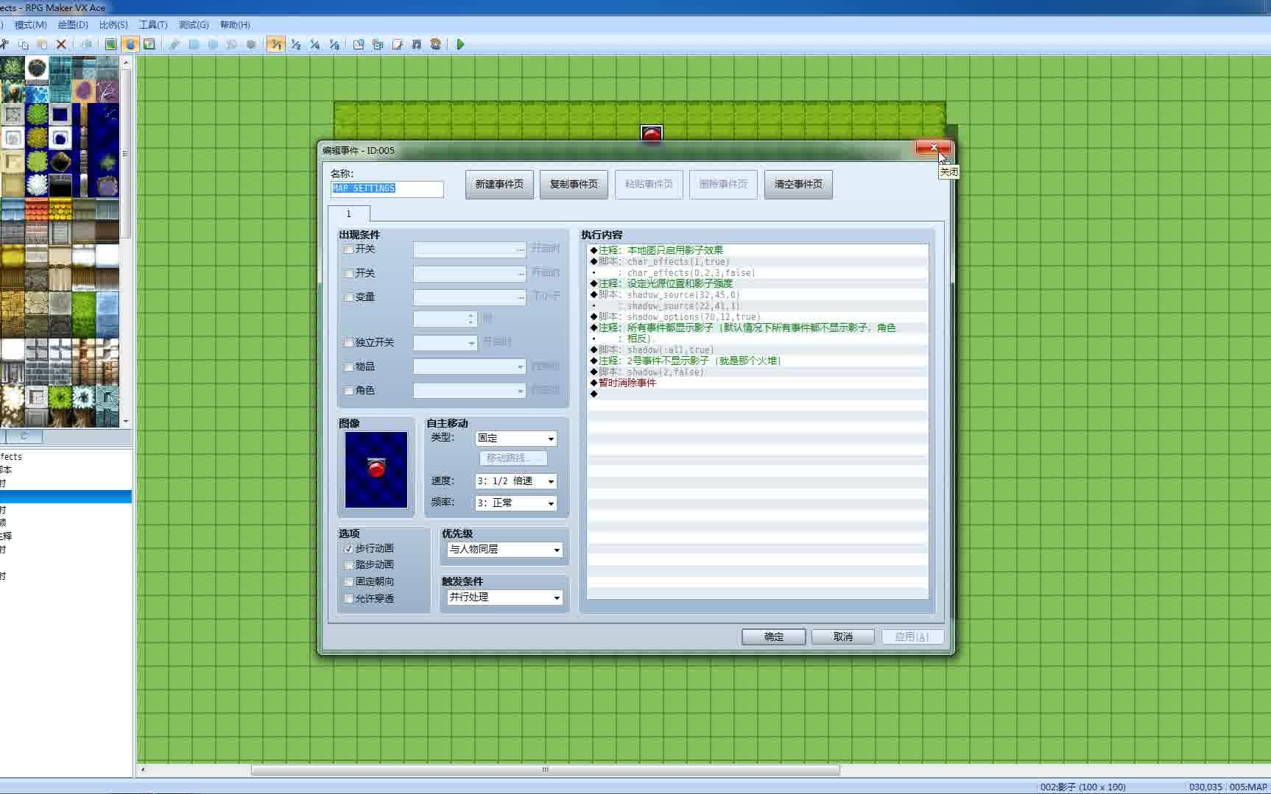The width and height of the screenshot is (1271, 794).
Task: Switch to Region editing mode icon
Action: (x=149, y=44)
